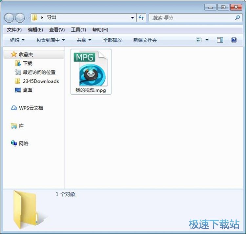This screenshot has height=234, width=246.
Task: Expand the breadcrumb arrow before 导出
Action: (42, 18)
